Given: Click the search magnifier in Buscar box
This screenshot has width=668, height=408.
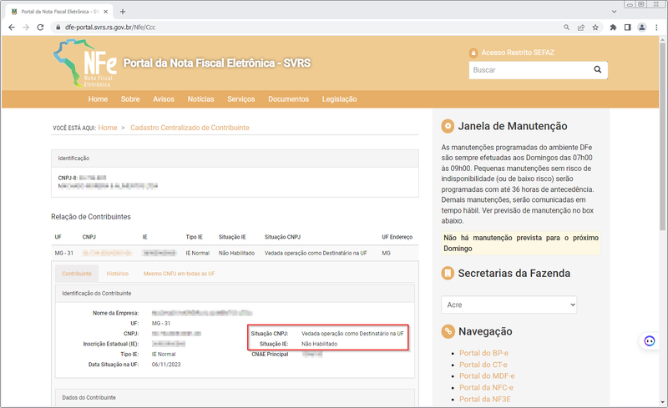Looking at the screenshot, I should pos(598,69).
